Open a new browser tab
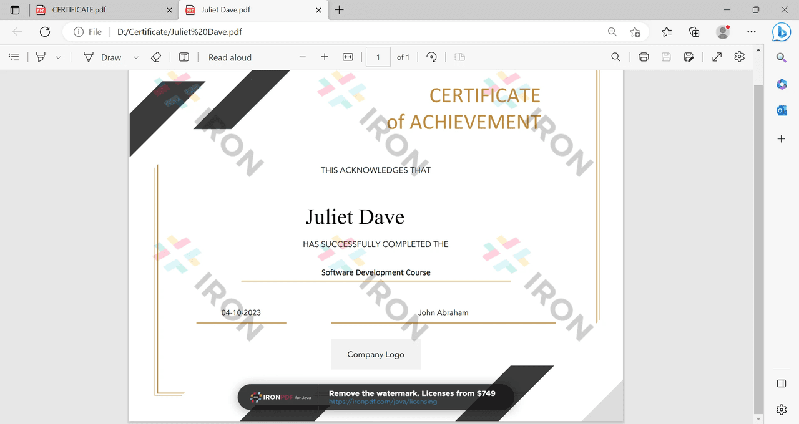Screen dimensions: 799x424 point(339,10)
